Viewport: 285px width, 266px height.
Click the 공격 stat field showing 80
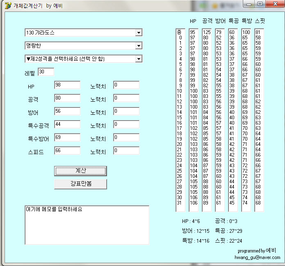coord(67,98)
